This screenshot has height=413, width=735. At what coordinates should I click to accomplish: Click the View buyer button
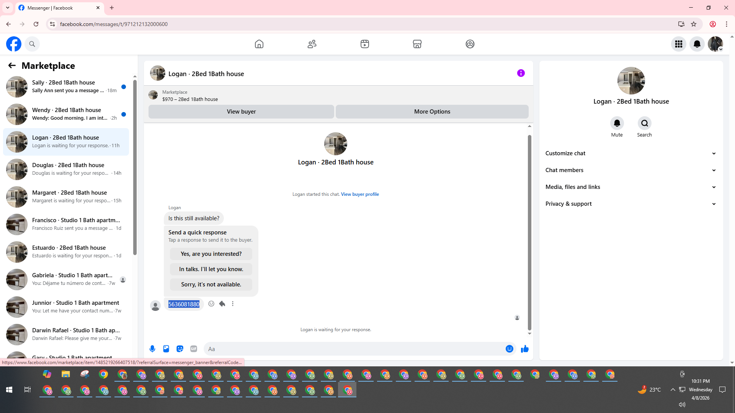pos(241,112)
